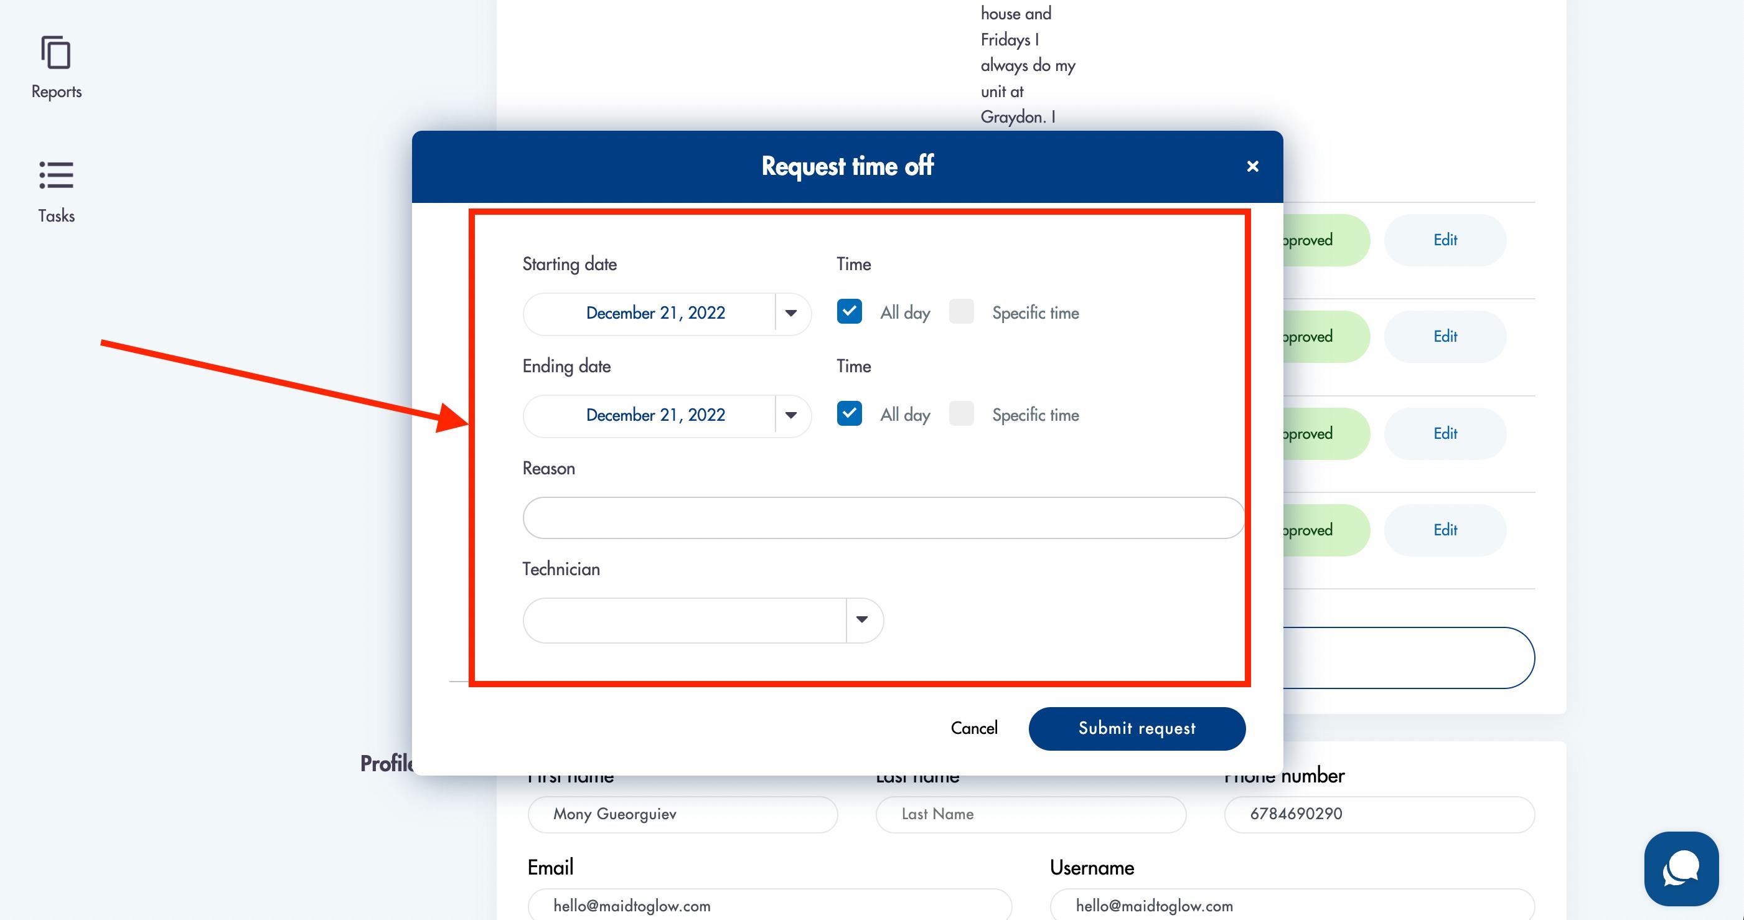This screenshot has width=1744, height=920.
Task: Enable Specific time for starting date
Action: (960, 311)
